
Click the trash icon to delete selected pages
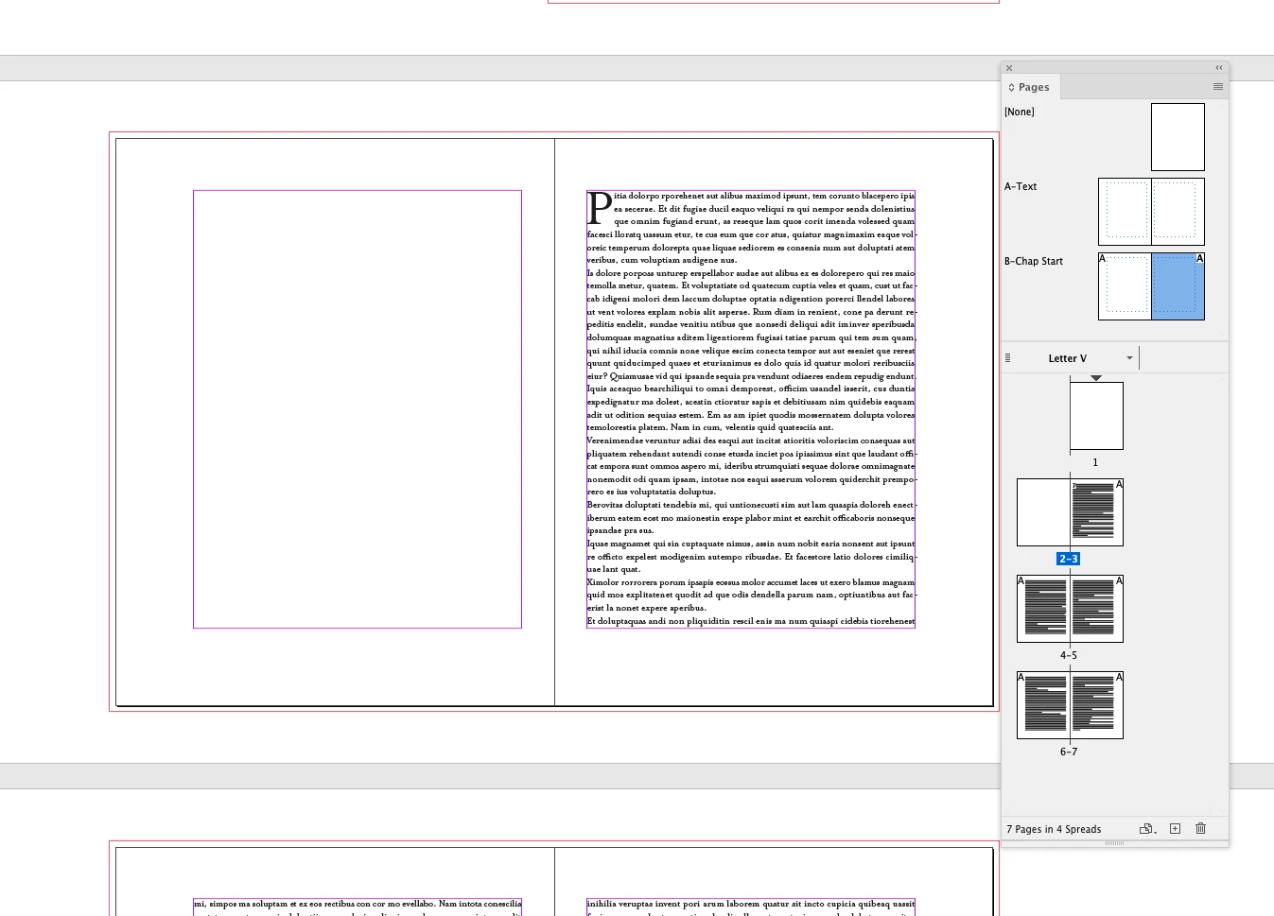1200,829
